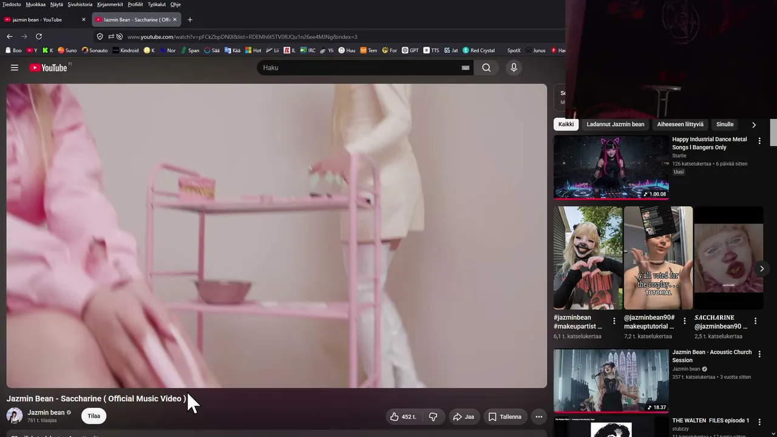Open the Työkalut menu
The height and width of the screenshot is (437, 777).
pos(157,4)
